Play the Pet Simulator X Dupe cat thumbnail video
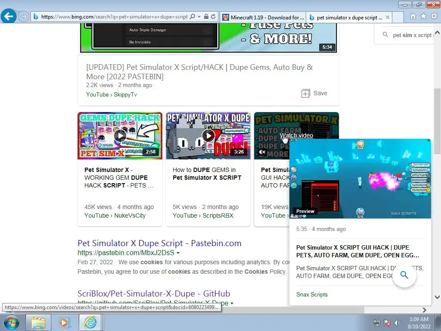 [x=208, y=136]
